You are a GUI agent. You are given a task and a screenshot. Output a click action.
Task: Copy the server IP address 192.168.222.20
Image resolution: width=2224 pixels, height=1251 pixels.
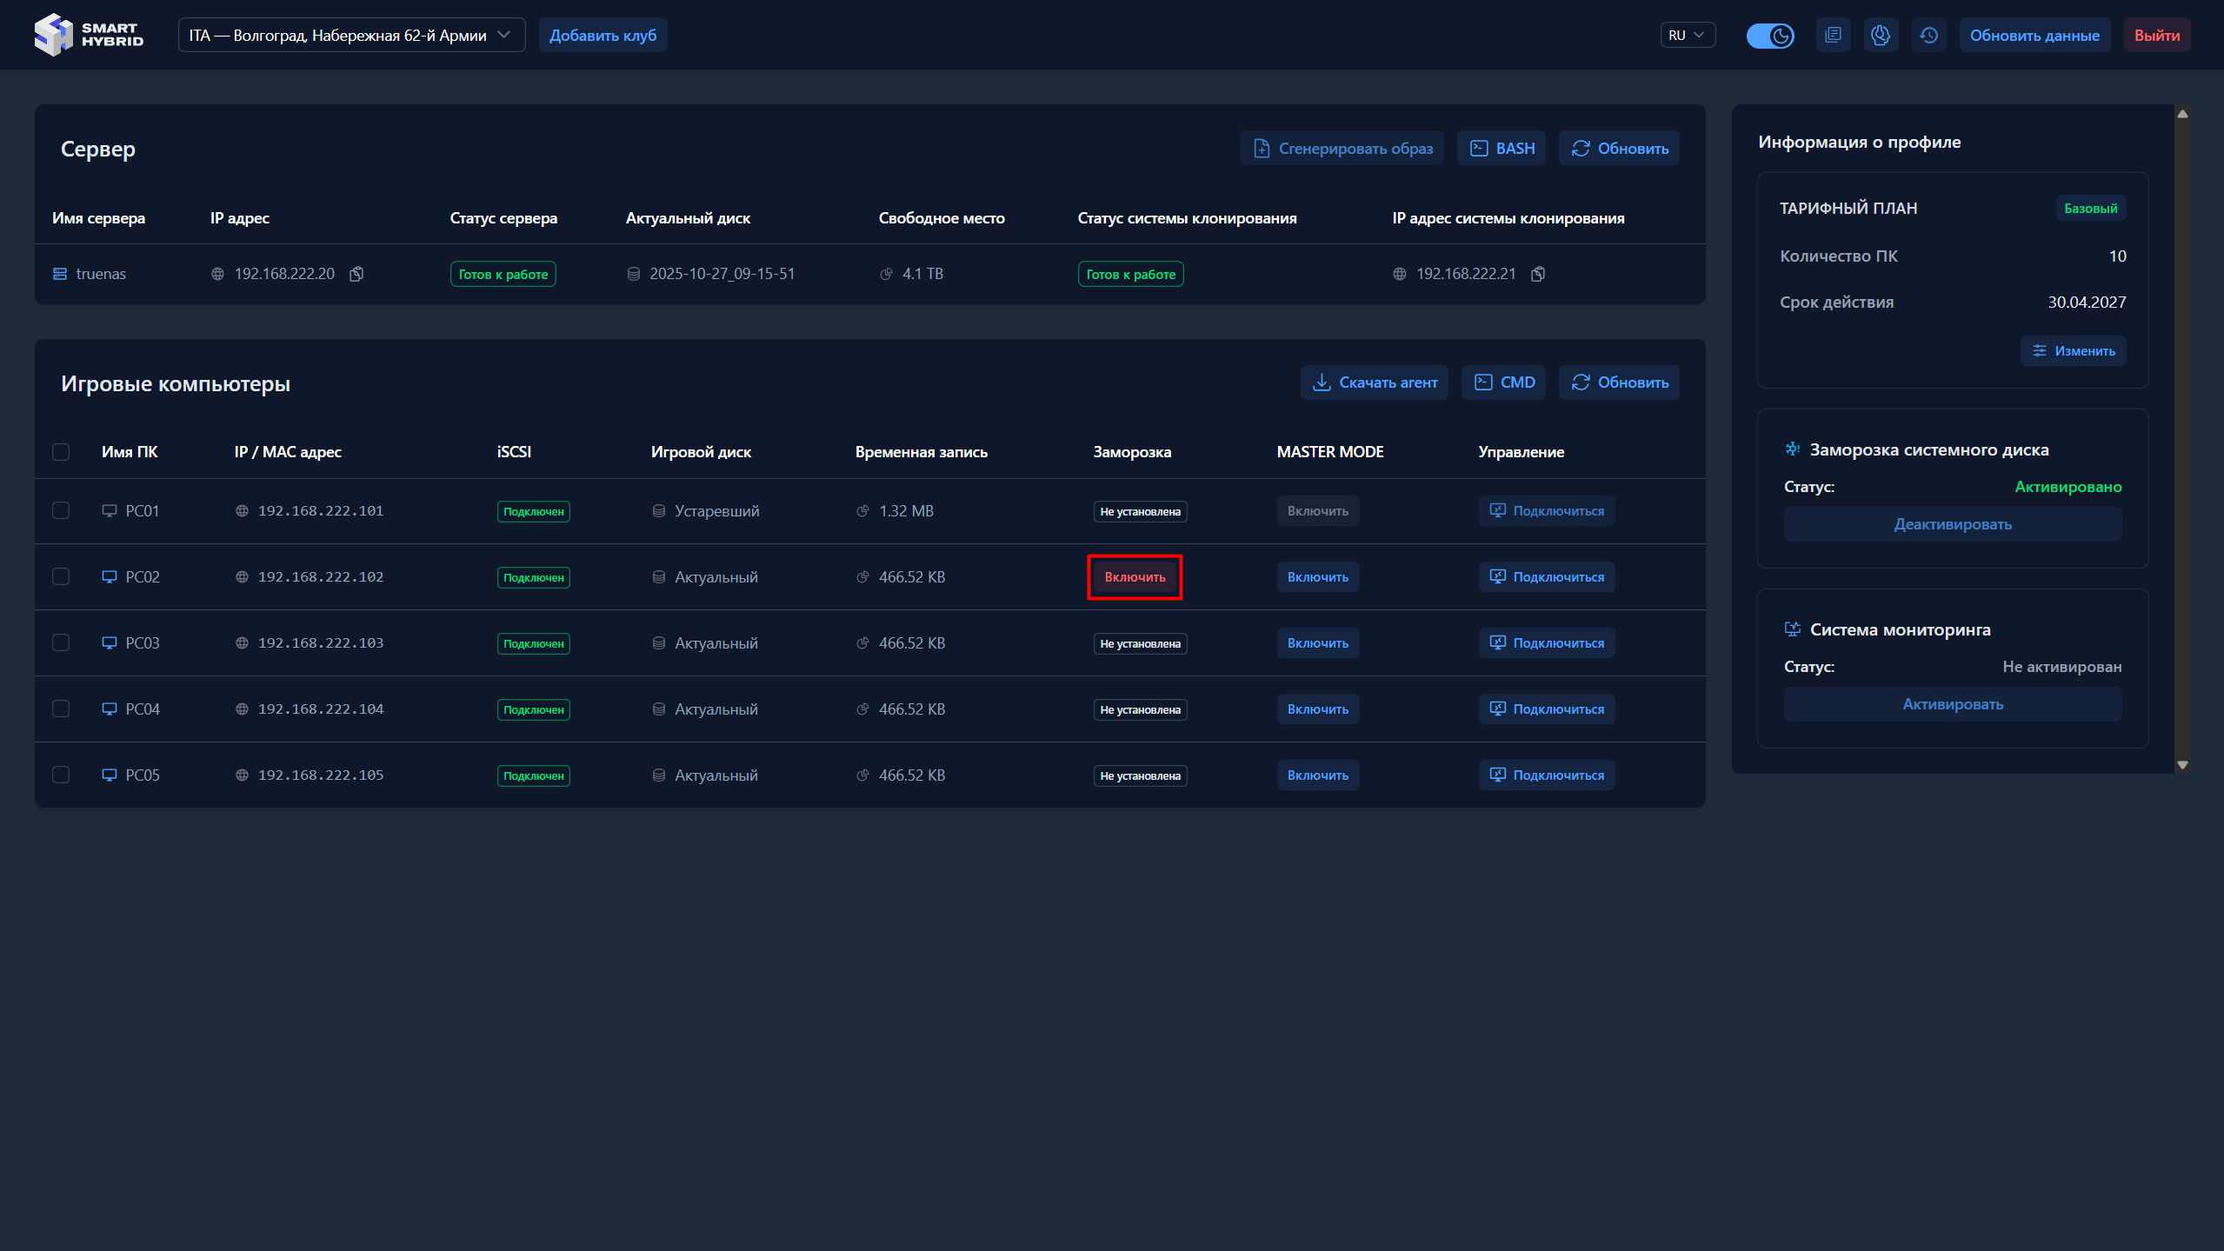[x=356, y=274]
